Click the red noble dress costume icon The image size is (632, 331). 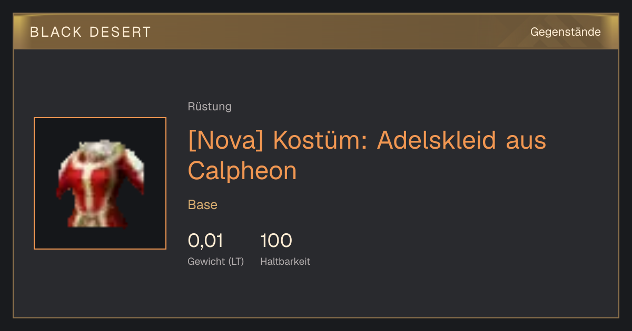click(x=100, y=183)
